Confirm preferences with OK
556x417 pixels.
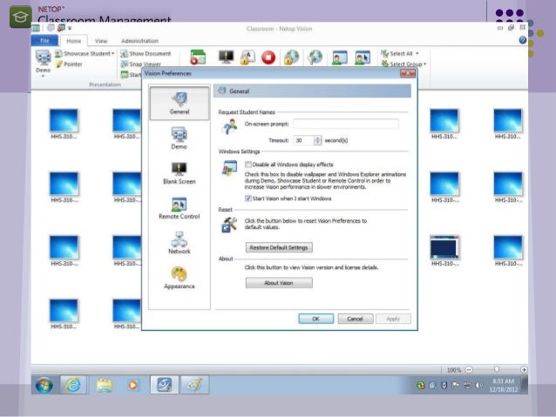click(x=316, y=319)
